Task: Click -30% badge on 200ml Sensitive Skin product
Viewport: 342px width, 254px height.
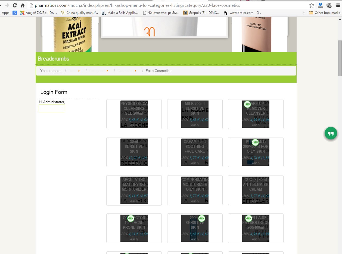Action: [x=201, y=218]
